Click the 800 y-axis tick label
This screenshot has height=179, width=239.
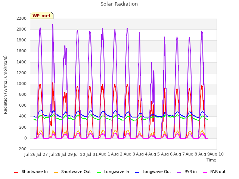click(x=23, y=94)
